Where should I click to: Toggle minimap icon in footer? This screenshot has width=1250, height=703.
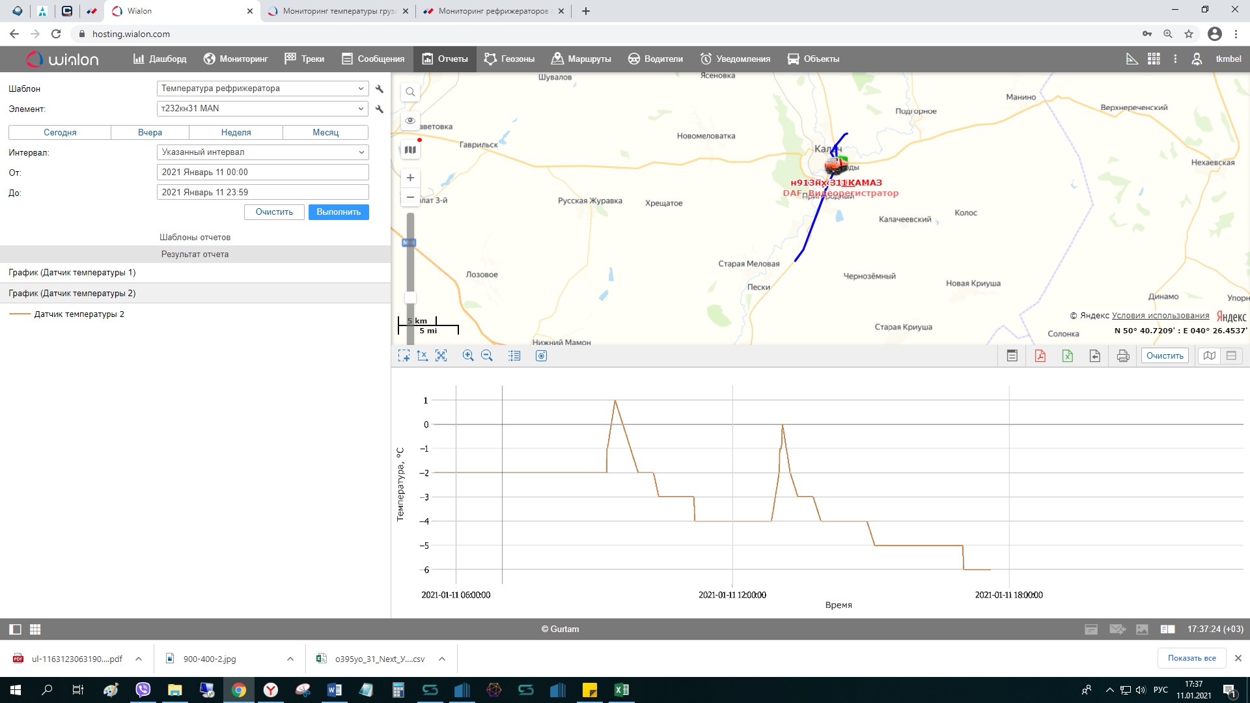click(x=1142, y=629)
